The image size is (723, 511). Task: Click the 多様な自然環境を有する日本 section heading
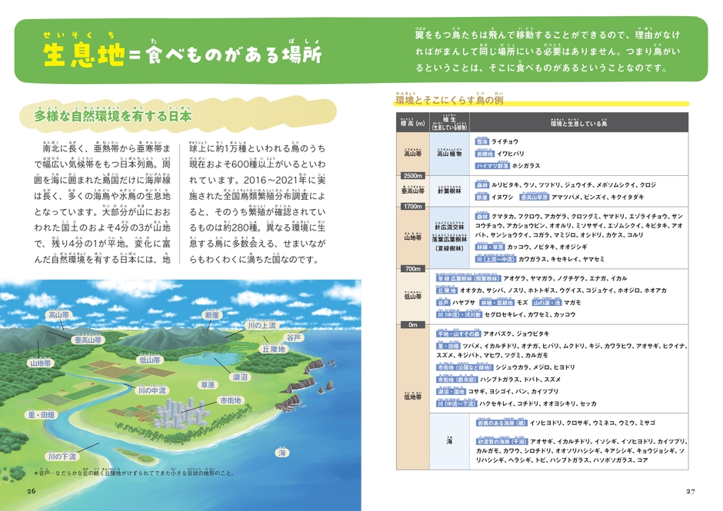[113, 116]
